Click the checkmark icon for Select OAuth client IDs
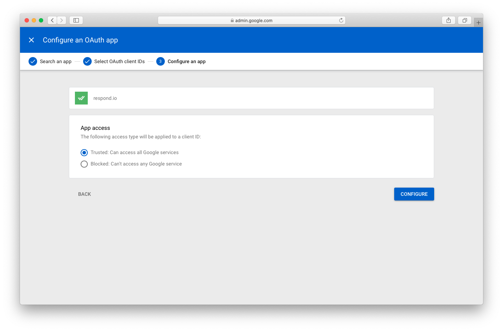 pos(87,61)
